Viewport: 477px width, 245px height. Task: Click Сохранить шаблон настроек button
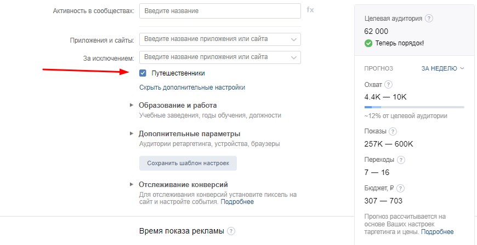point(188,163)
